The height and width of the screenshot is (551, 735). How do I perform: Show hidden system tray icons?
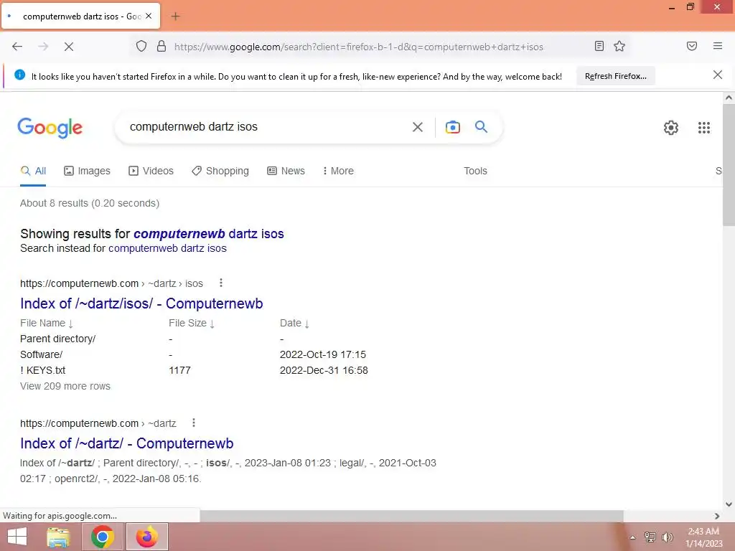[x=632, y=537]
